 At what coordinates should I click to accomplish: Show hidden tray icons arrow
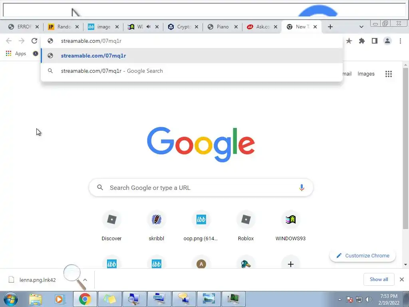coord(340,299)
